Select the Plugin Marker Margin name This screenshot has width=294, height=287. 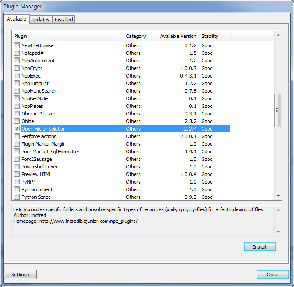coord(44,144)
